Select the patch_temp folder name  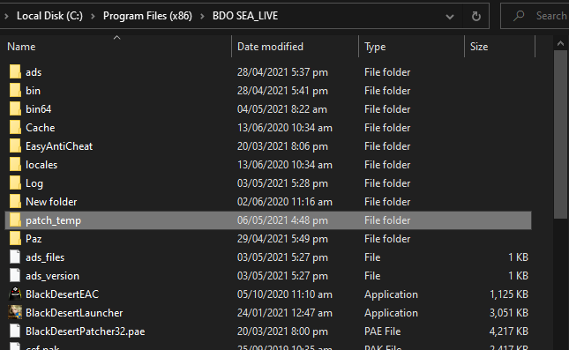tap(53, 220)
